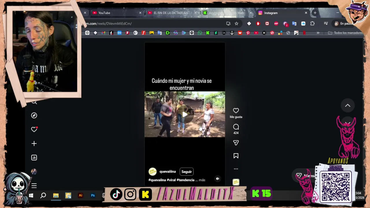Expand the caption with 'más'

202,180
